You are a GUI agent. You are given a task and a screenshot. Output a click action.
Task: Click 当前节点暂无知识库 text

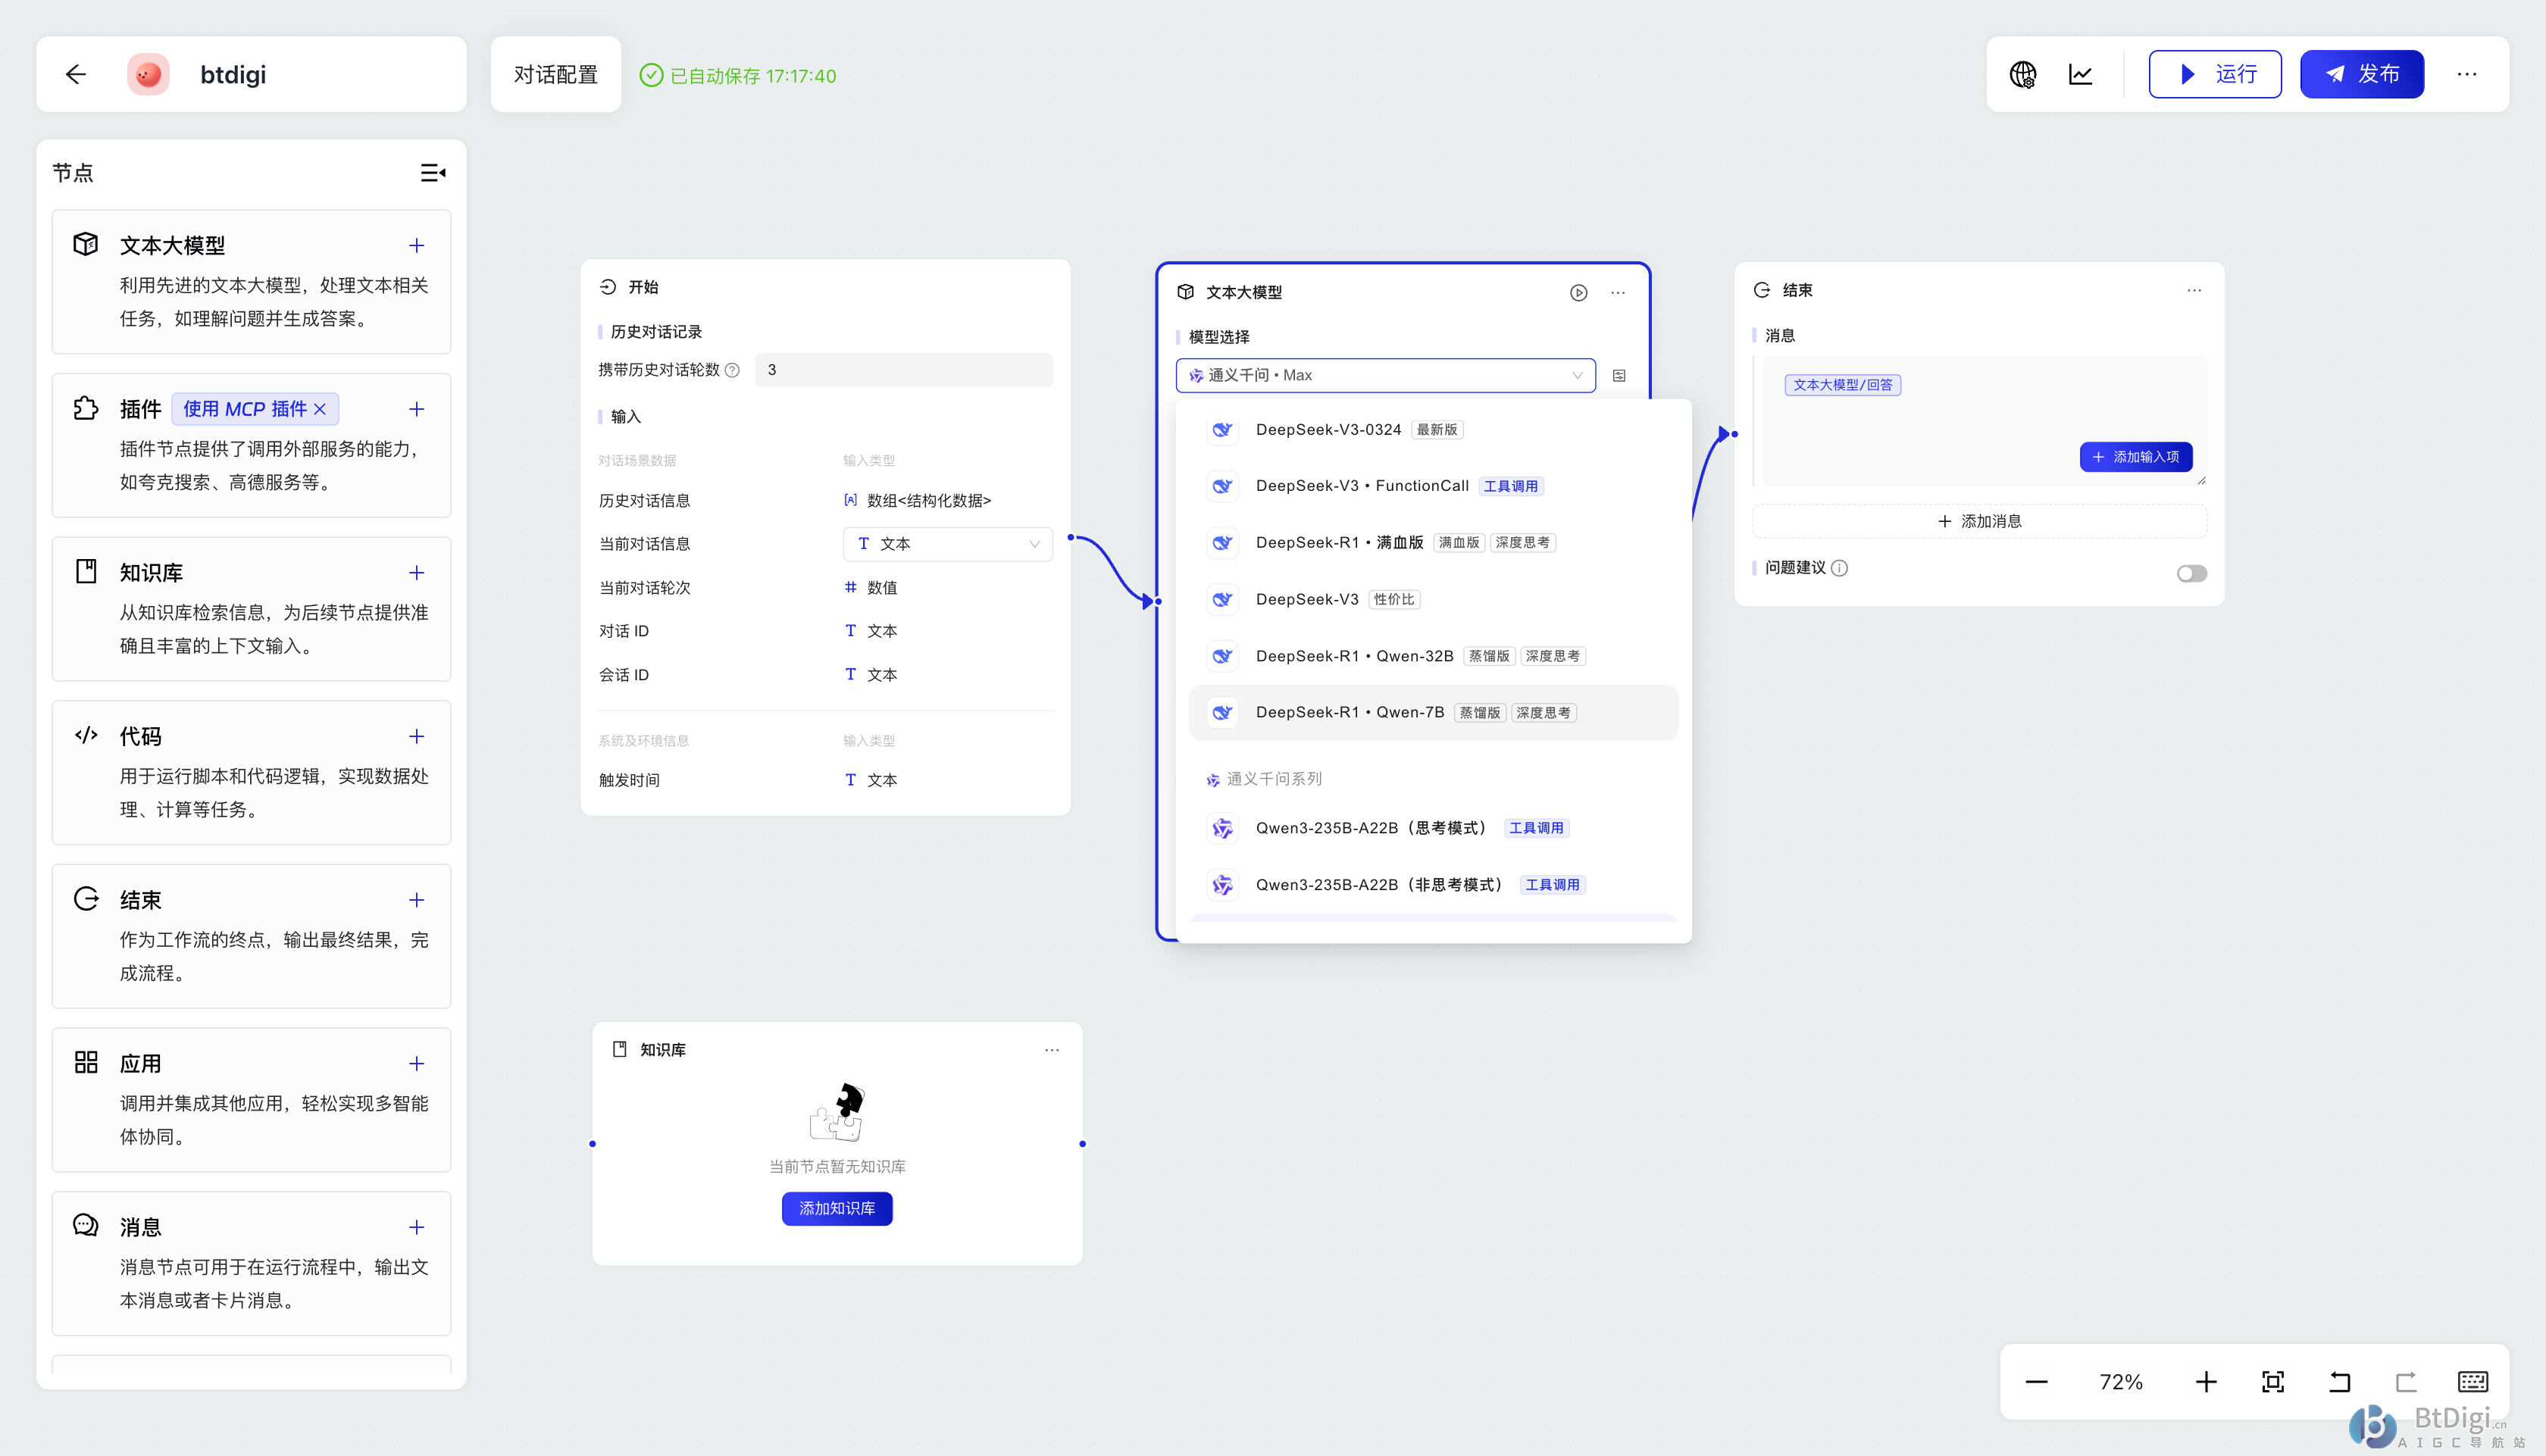tap(837, 1167)
